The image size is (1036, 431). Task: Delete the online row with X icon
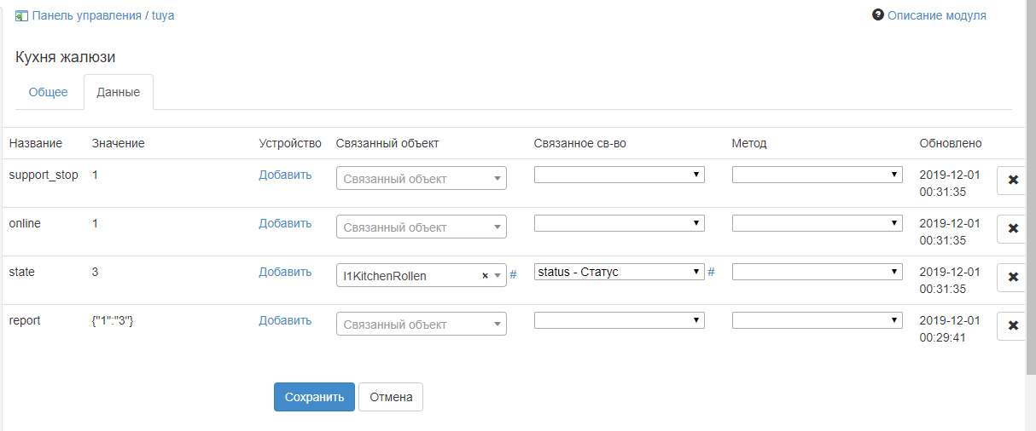click(x=1013, y=228)
